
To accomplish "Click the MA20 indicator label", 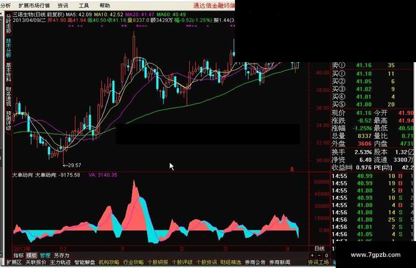I will point(140,14).
